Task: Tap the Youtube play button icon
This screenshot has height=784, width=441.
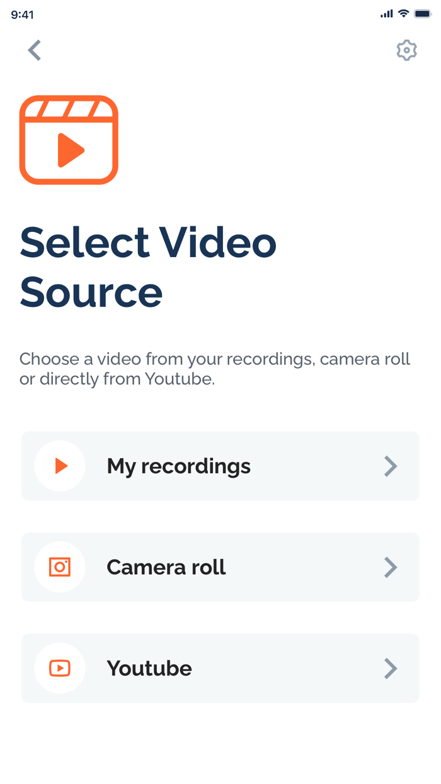Action: [x=60, y=668]
